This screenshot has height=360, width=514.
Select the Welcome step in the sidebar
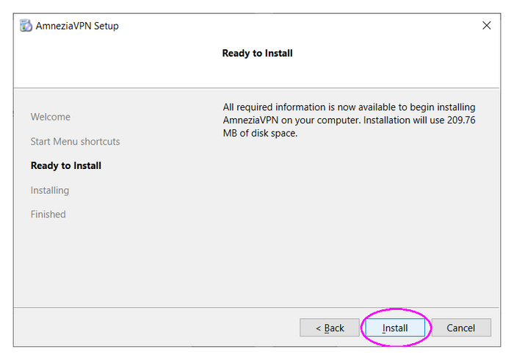51,117
